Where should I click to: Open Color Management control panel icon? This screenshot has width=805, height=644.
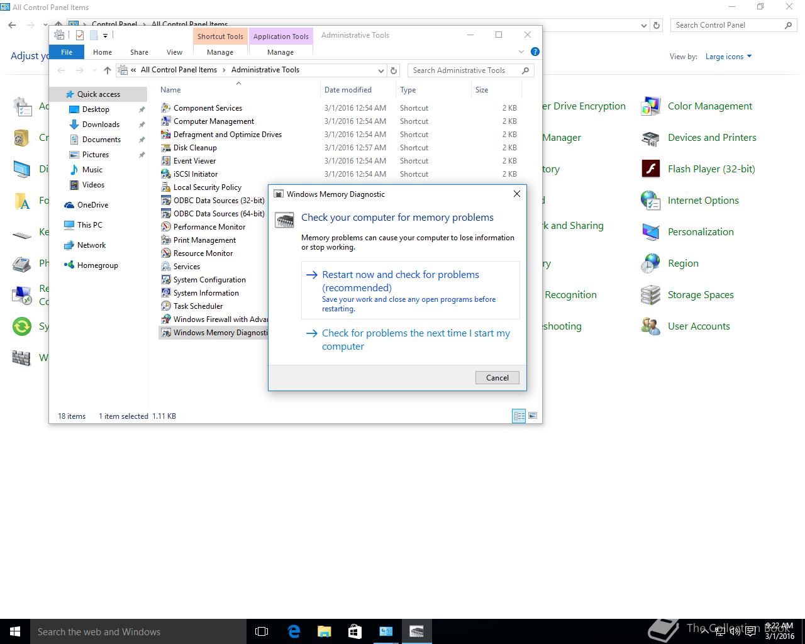click(x=650, y=106)
